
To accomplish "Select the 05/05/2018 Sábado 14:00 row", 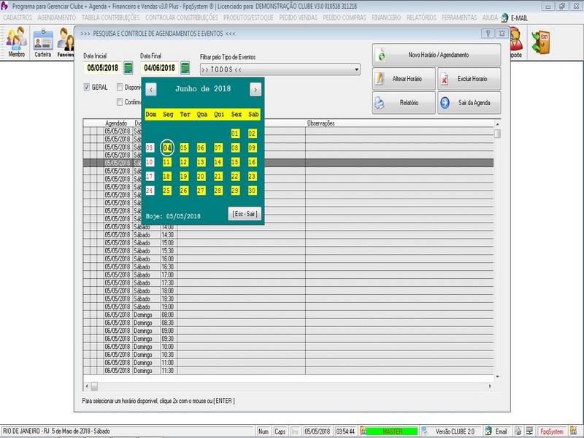I will 288,227.
